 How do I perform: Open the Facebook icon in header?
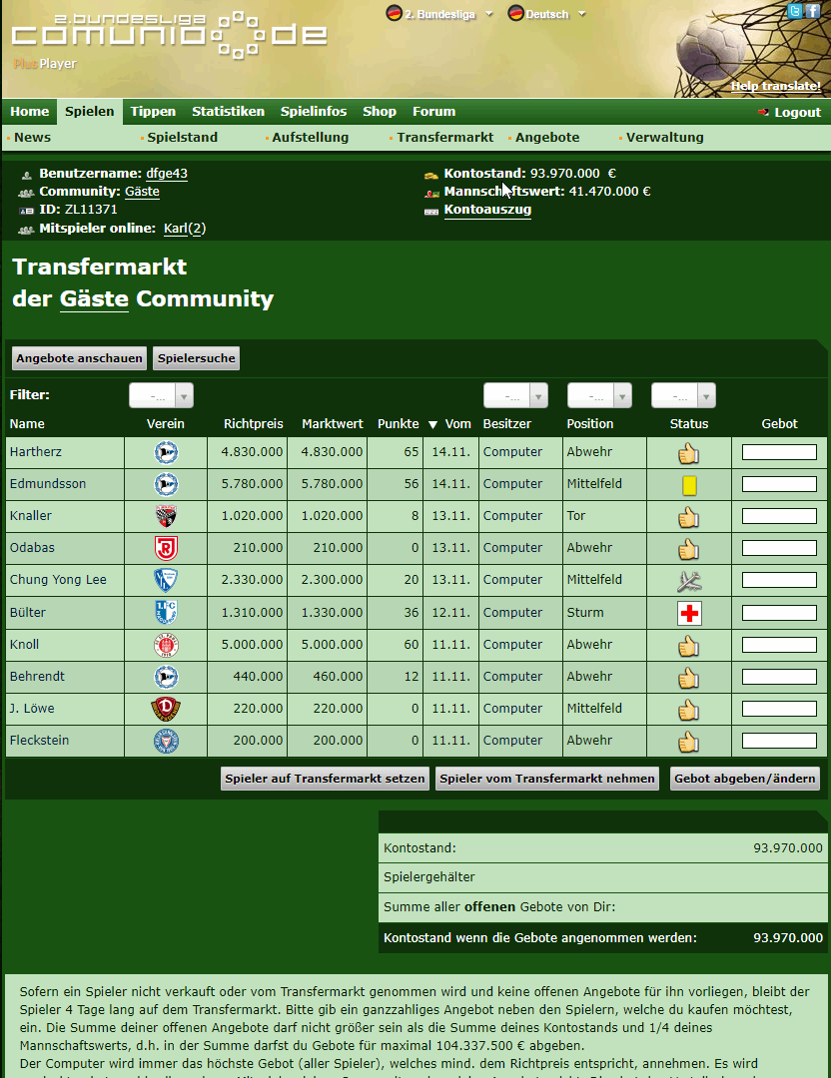[812, 10]
